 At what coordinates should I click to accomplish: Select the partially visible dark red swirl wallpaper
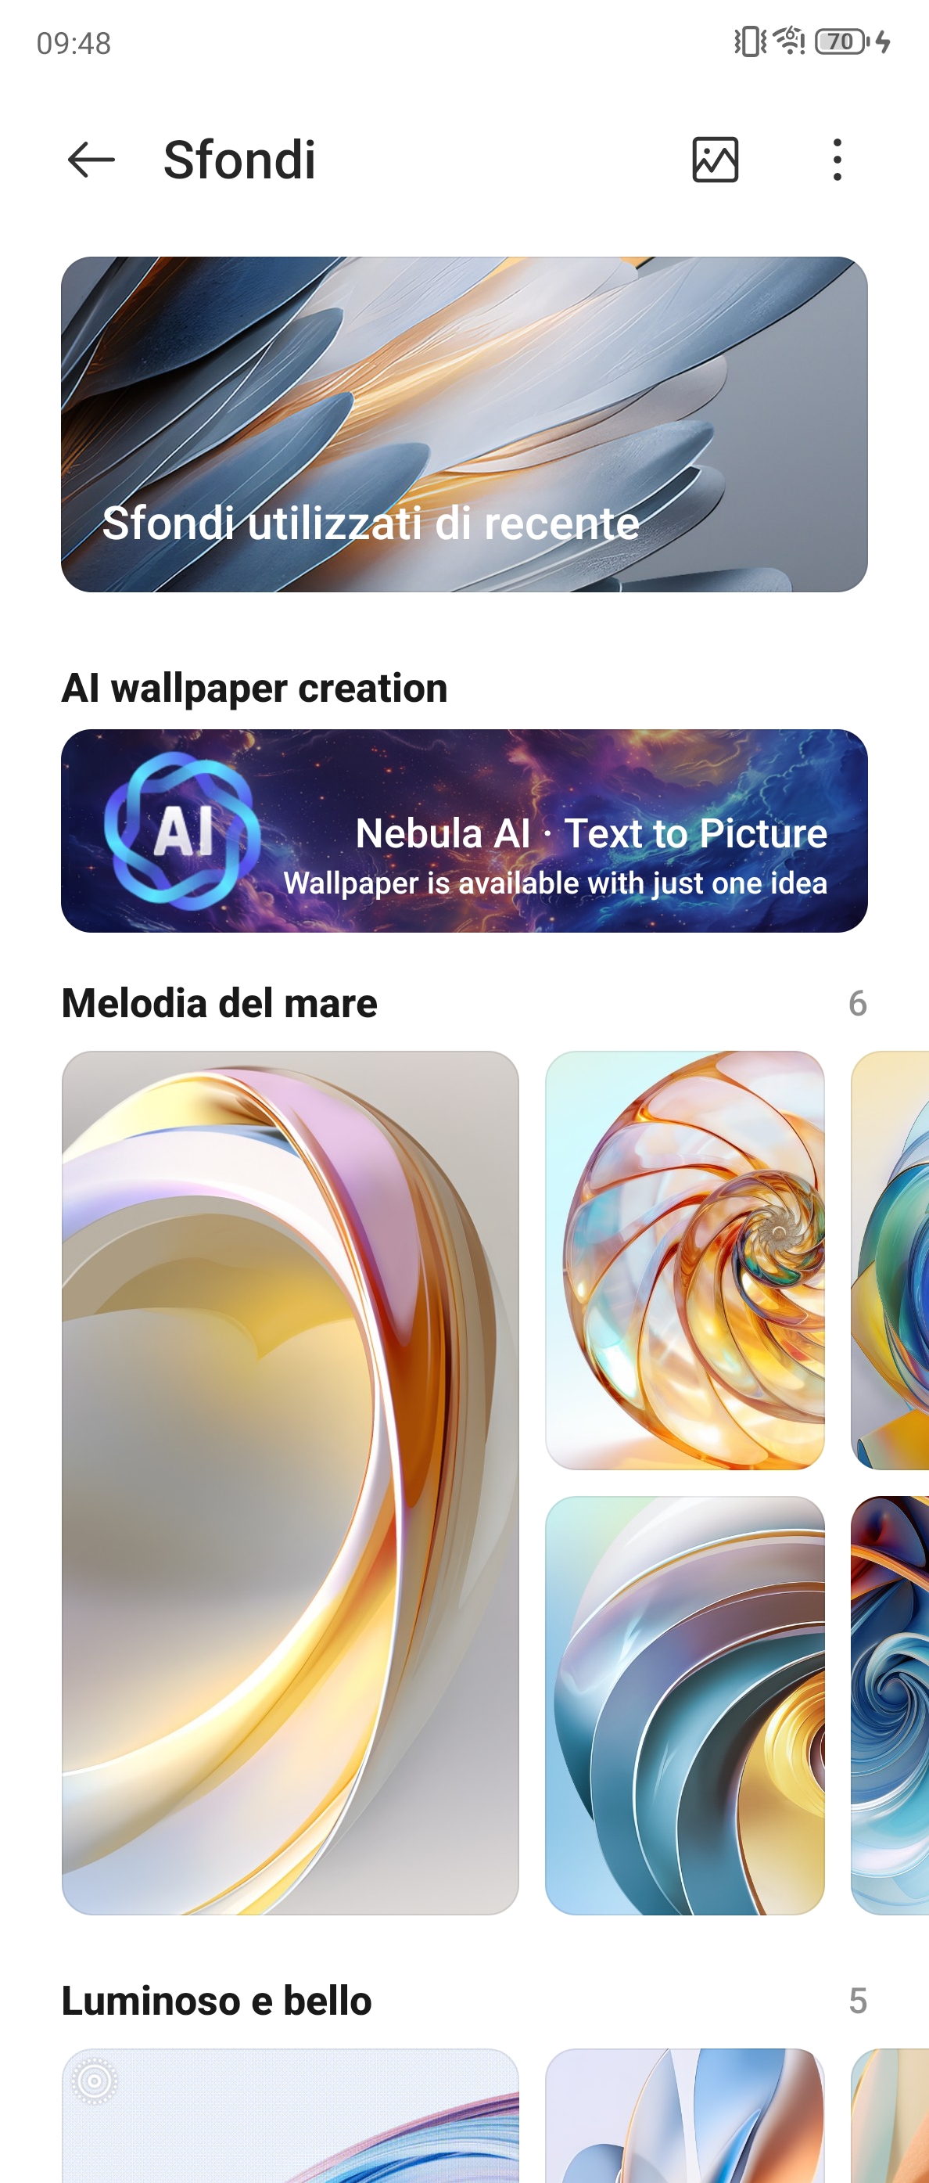pos(890,1705)
